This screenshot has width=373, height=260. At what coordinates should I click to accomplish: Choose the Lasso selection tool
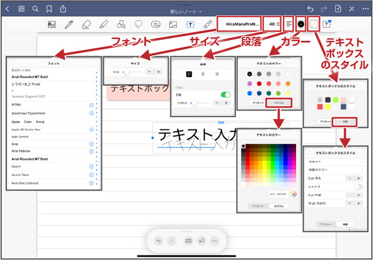click(139, 24)
